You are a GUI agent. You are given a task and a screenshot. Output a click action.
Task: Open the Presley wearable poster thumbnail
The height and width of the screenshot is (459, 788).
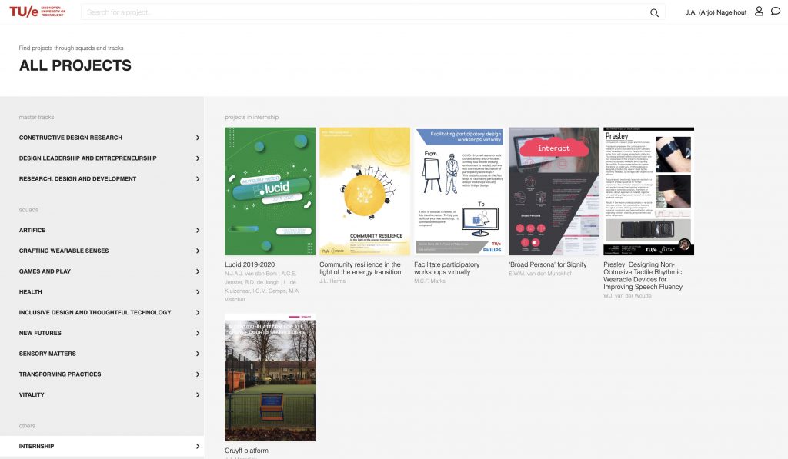click(x=649, y=191)
